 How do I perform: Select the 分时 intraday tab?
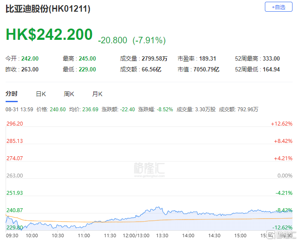(x=11, y=94)
